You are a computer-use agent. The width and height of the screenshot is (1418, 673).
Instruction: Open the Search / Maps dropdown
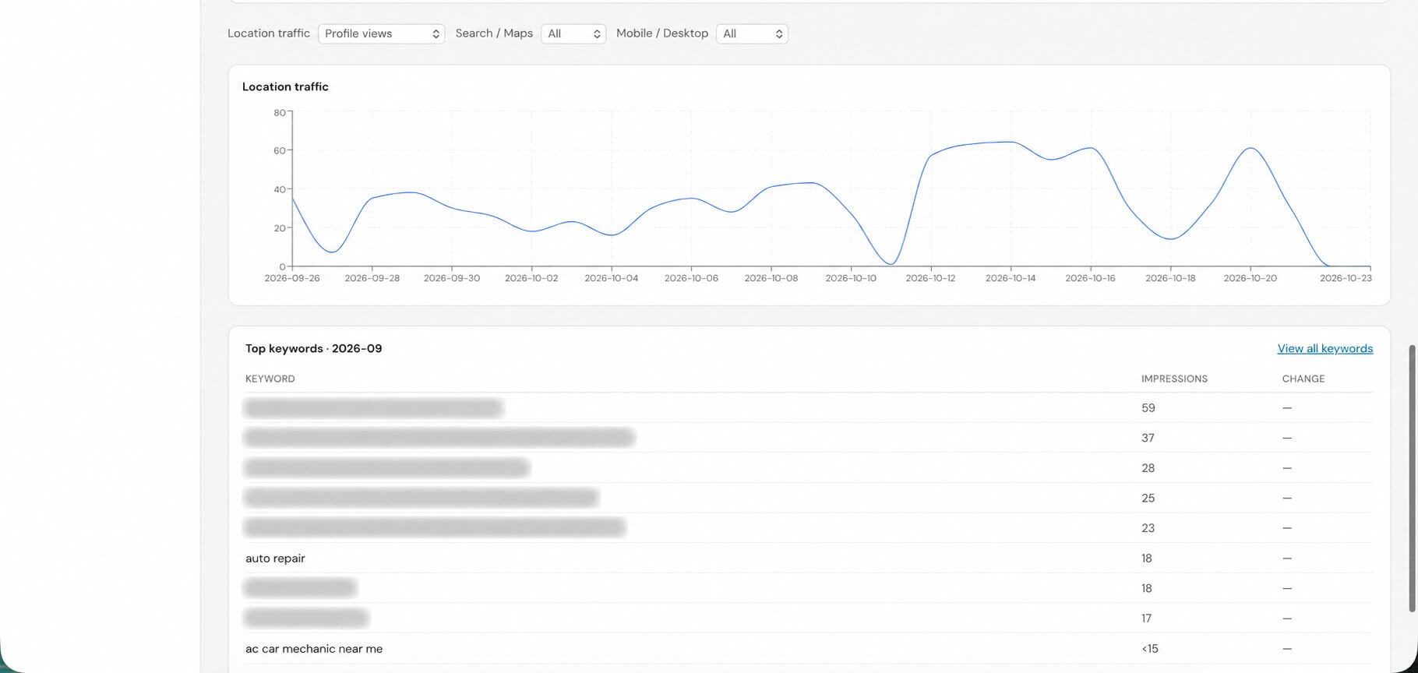[573, 33]
